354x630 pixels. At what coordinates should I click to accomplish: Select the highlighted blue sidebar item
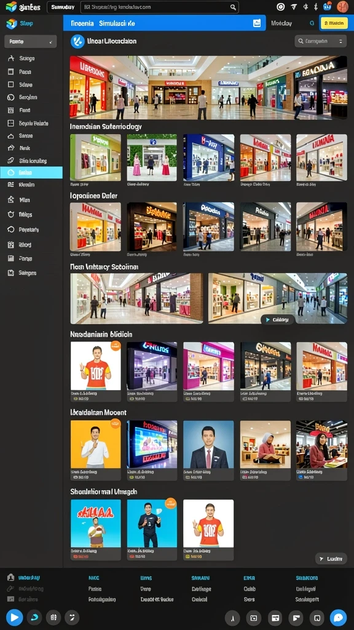tap(31, 172)
